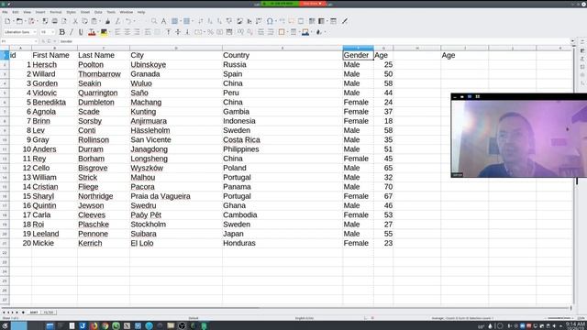Align cell content to the top
This screenshot has width=587, height=330.
(x=169, y=32)
